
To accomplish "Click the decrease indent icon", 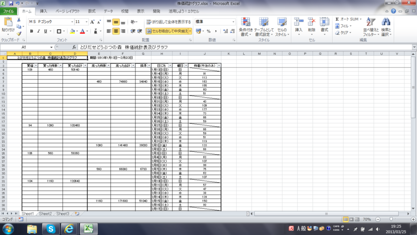I will (x=133, y=31).
